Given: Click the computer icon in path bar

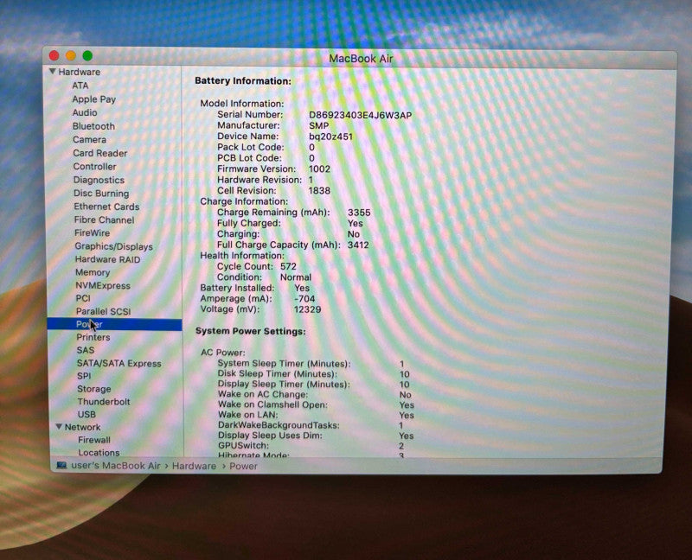Looking at the screenshot, I should pos(61,466).
